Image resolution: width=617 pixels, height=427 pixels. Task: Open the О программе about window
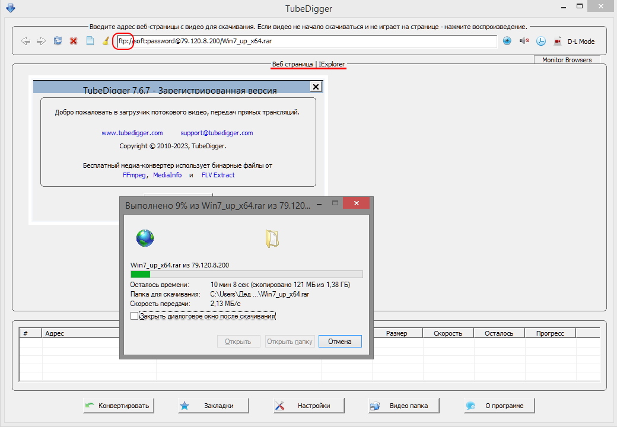(500, 406)
